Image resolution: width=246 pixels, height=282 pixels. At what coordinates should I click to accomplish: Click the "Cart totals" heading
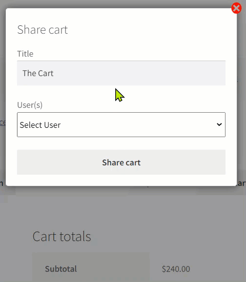[x=61, y=236]
